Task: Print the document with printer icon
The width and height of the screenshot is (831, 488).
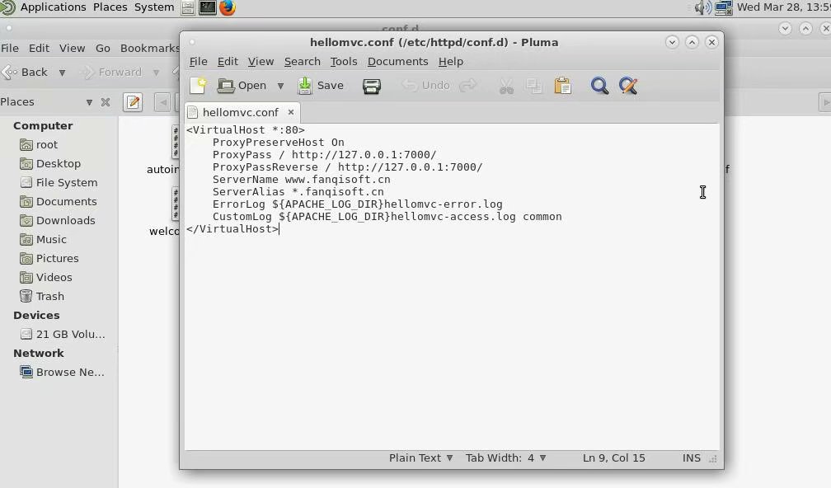Action: point(372,86)
